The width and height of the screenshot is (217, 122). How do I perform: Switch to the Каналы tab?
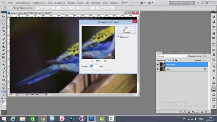click(166, 53)
